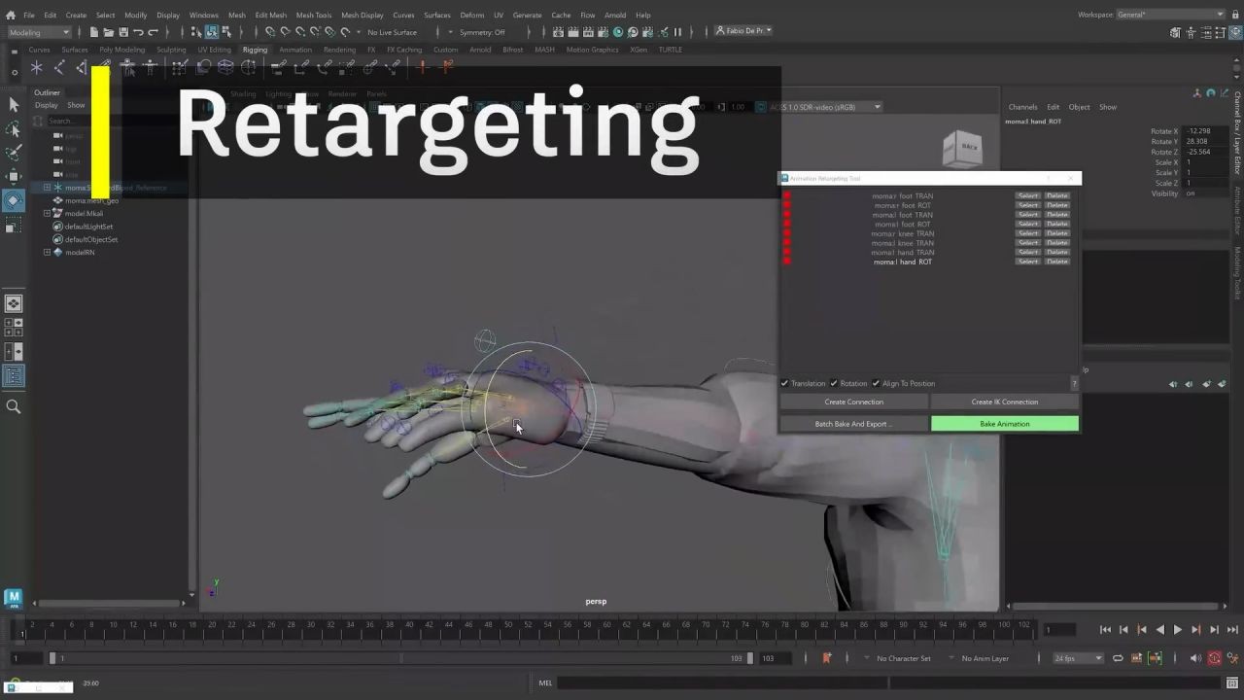
Task: Open the Modeling menu set dropdown
Action: click(39, 32)
